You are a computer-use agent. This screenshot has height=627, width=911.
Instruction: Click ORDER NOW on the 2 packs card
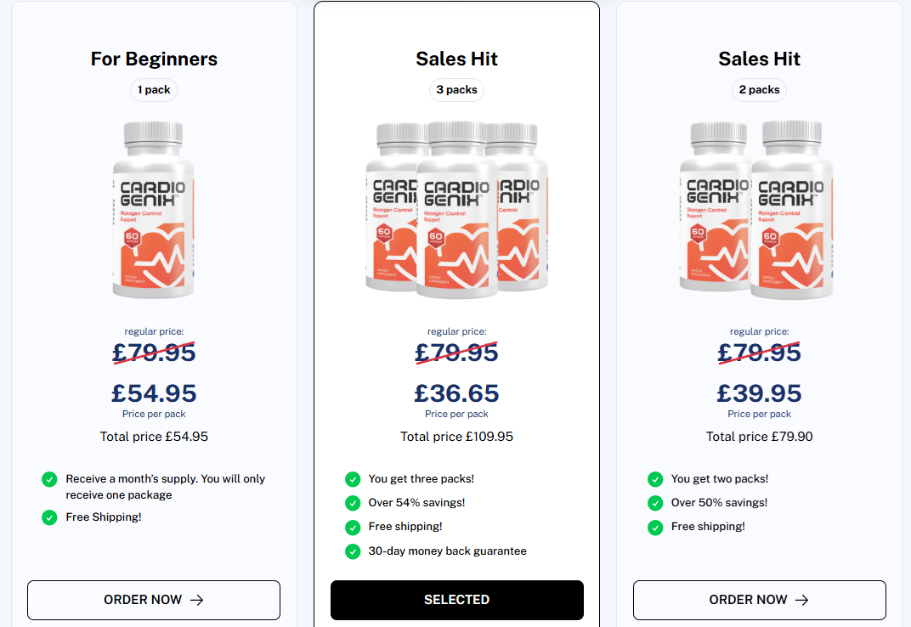759,600
